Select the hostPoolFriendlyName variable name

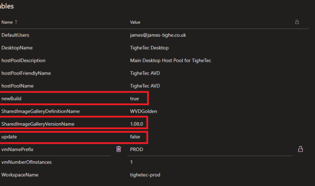pyautogui.click(x=26, y=73)
